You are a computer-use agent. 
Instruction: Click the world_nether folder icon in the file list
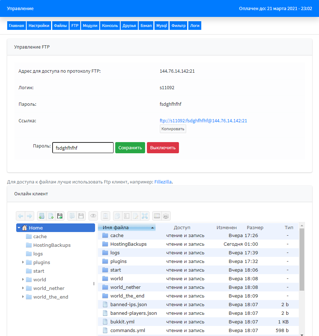click(105, 287)
